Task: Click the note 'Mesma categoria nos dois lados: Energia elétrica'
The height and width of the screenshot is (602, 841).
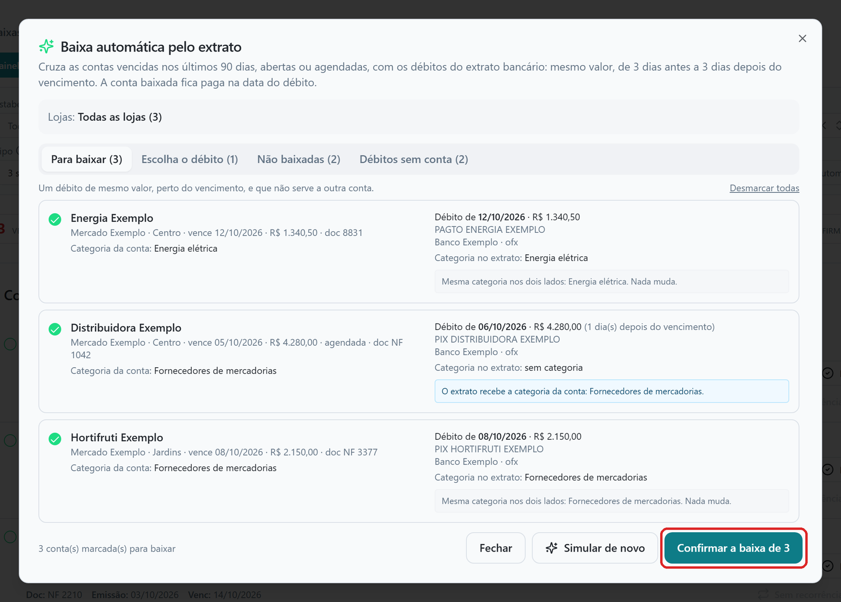Action: (611, 282)
